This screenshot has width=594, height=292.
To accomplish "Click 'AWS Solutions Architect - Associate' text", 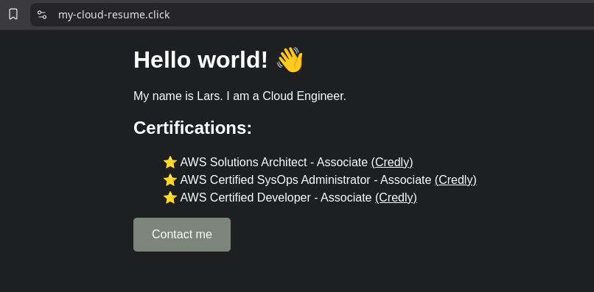I will (274, 163).
